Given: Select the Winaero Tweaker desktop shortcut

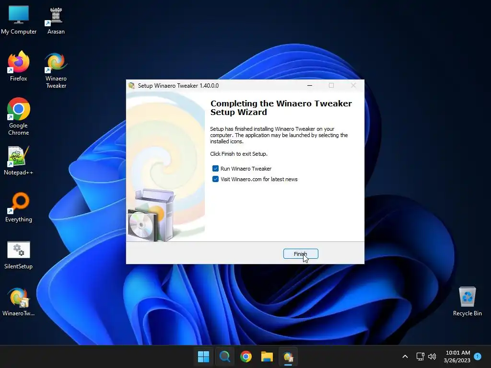Looking at the screenshot, I should pyautogui.click(x=56, y=71).
